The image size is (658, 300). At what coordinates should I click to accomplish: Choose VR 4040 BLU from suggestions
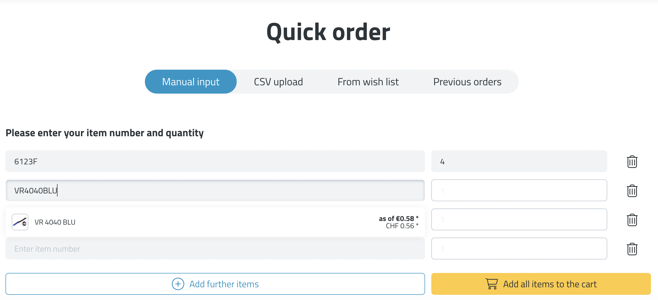coord(55,222)
